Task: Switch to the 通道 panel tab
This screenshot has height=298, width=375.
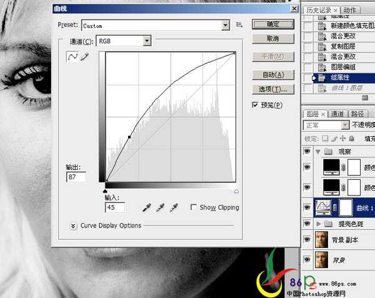Action: coord(337,114)
